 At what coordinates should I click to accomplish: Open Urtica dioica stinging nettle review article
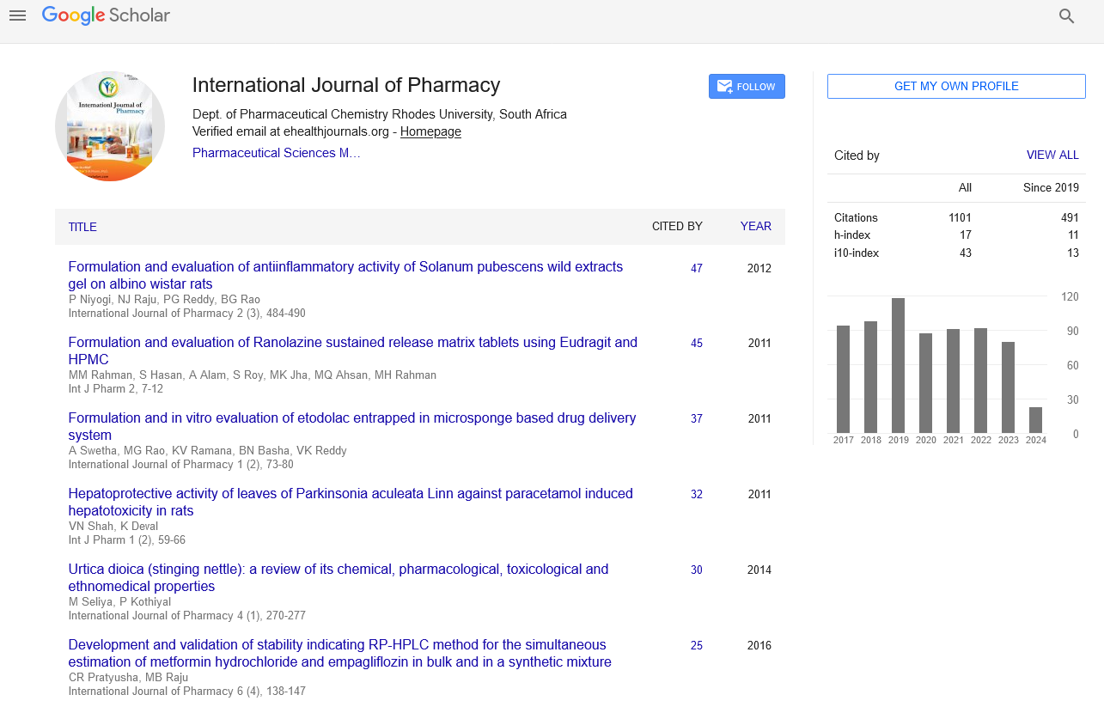coord(339,577)
